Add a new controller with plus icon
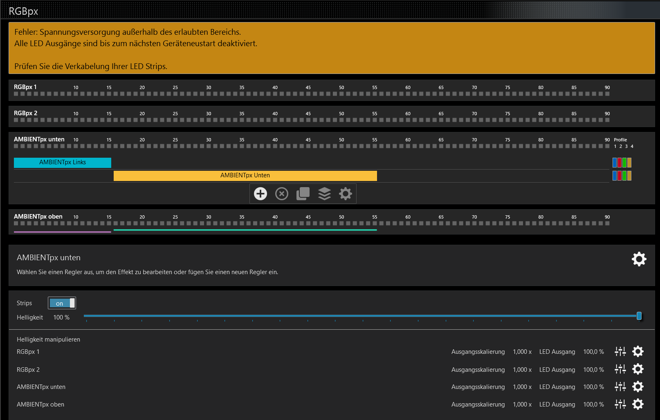The image size is (660, 420). pos(260,194)
